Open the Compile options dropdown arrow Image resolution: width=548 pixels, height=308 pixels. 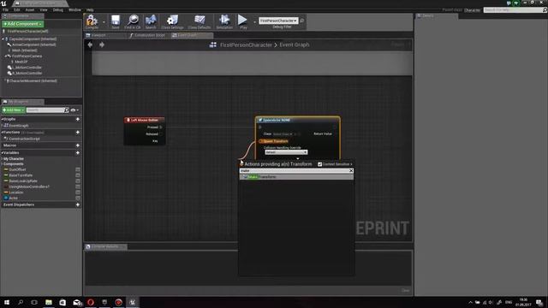(x=104, y=22)
